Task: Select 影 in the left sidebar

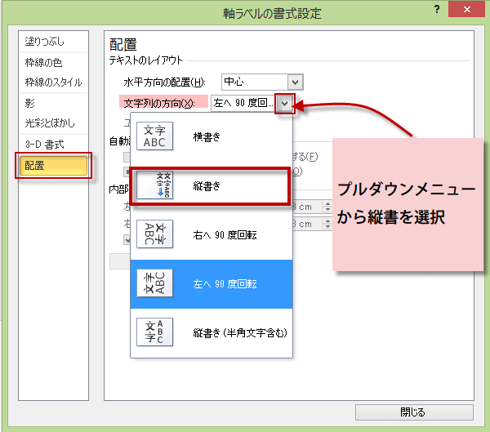Action: pyautogui.click(x=29, y=104)
